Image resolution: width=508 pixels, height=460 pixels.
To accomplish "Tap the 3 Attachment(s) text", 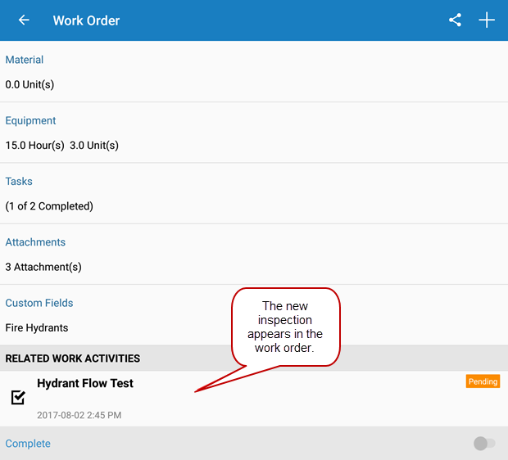I will [x=43, y=267].
